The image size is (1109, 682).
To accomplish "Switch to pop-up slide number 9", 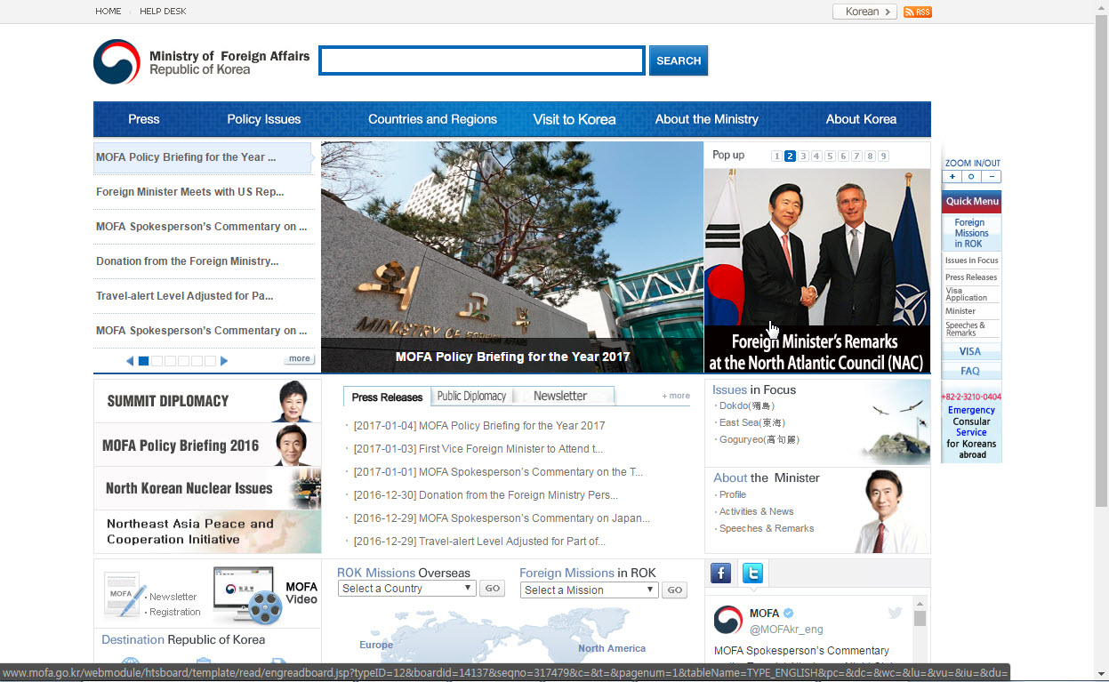I will pos(883,156).
